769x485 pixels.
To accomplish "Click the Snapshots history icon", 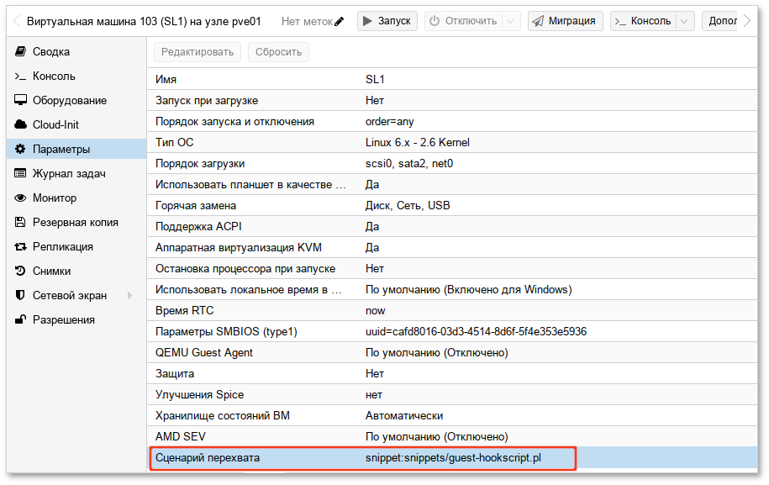I will pyautogui.click(x=21, y=271).
